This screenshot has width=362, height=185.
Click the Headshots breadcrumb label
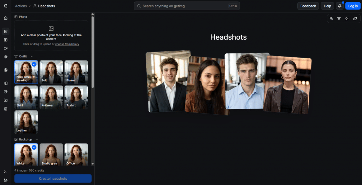[x=46, y=6]
